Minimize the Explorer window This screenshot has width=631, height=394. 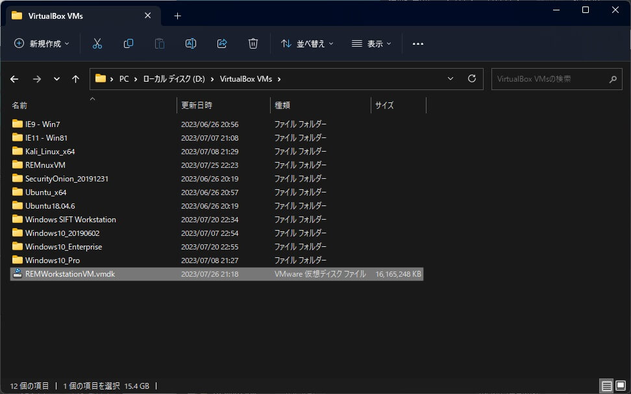(556, 10)
